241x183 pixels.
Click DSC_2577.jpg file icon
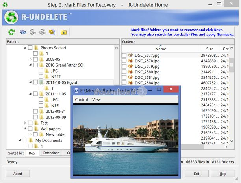click(130, 55)
